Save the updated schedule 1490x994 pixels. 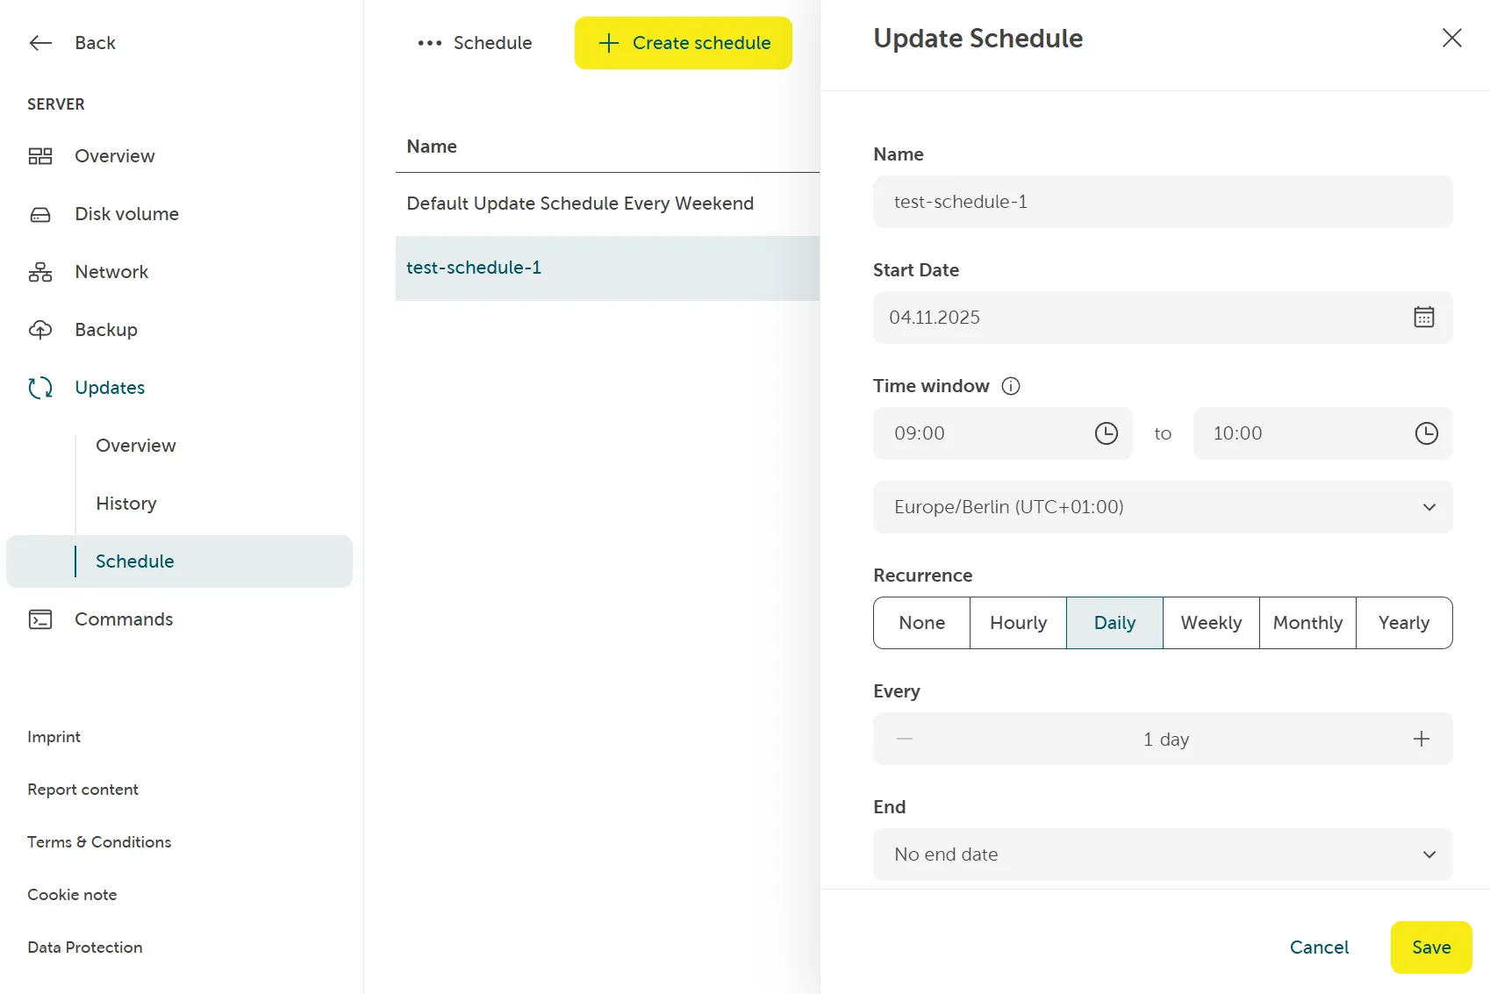pyautogui.click(x=1430, y=947)
